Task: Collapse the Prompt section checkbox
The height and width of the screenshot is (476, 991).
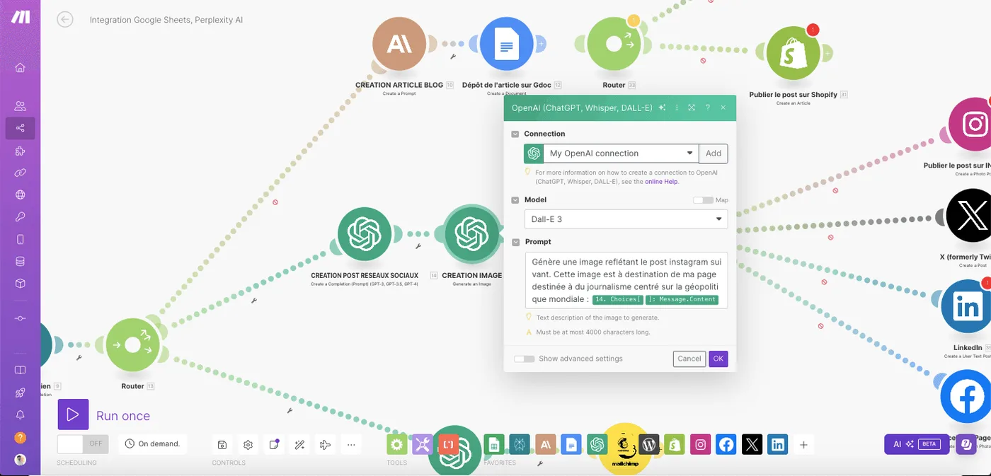Action: [515, 242]
